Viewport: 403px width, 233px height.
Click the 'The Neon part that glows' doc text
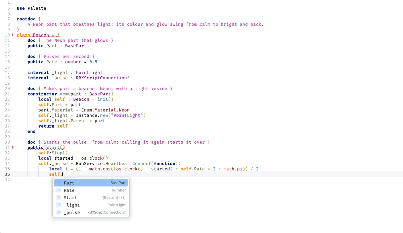click(76, 40)
